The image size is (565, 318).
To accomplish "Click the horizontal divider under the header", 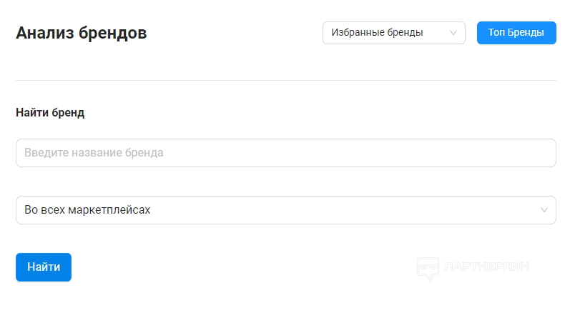I will (x=285, y=81).
